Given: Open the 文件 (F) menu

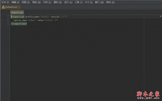Looking at the screenshot, I should (x=5, y=2).
